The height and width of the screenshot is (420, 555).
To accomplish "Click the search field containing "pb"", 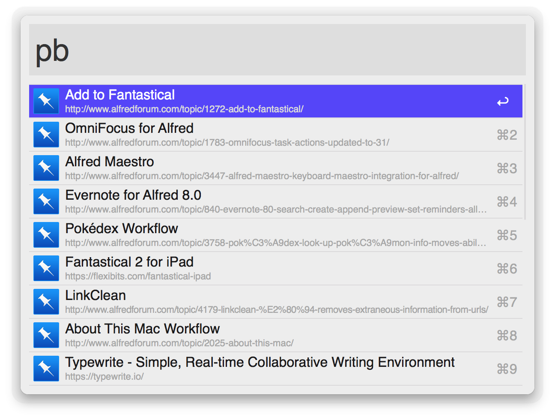I will [277, 50].
